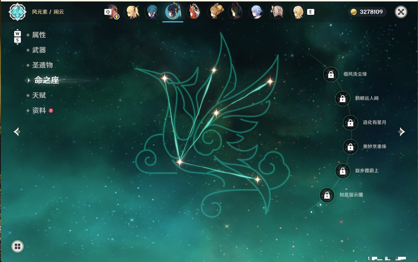The image size is (418, 262).
Task: Open the four-square grid menu button
Action: tap(17, 246)
